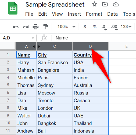The image size is (136, 135).
Task: Select the paint format tool
Action: 46,27
